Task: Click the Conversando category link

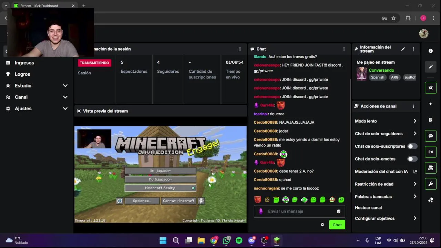Action: click(x=381, y=70)
